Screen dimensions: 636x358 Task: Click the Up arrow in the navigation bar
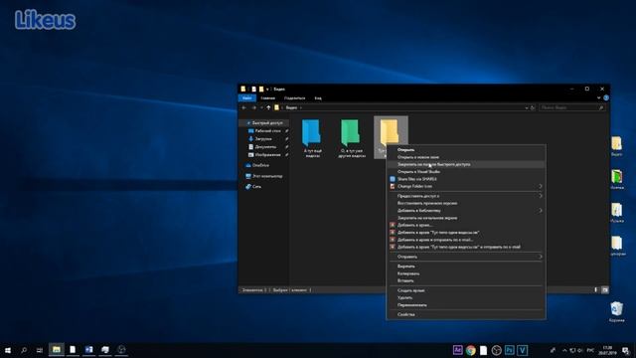268,107
